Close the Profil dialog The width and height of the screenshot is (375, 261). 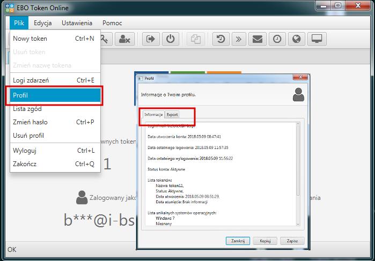click(300, 77)
